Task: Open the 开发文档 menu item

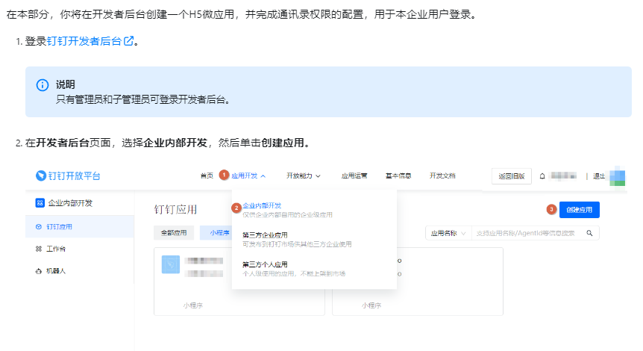Action: pyautogui.click(x=442, y=175)
